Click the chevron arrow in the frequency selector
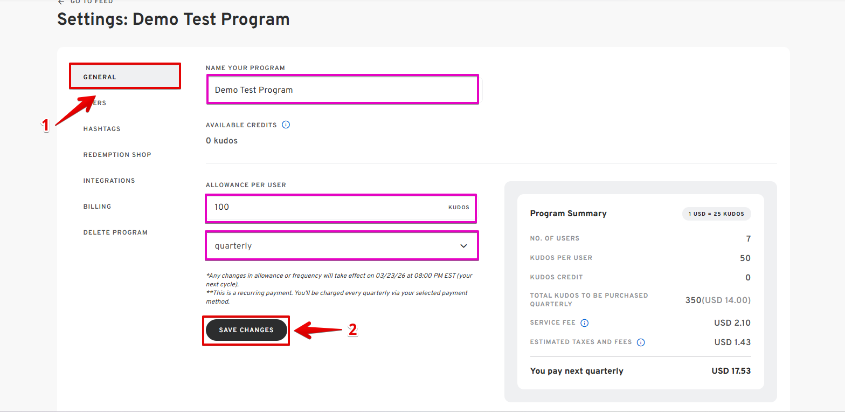 point(463,246)
